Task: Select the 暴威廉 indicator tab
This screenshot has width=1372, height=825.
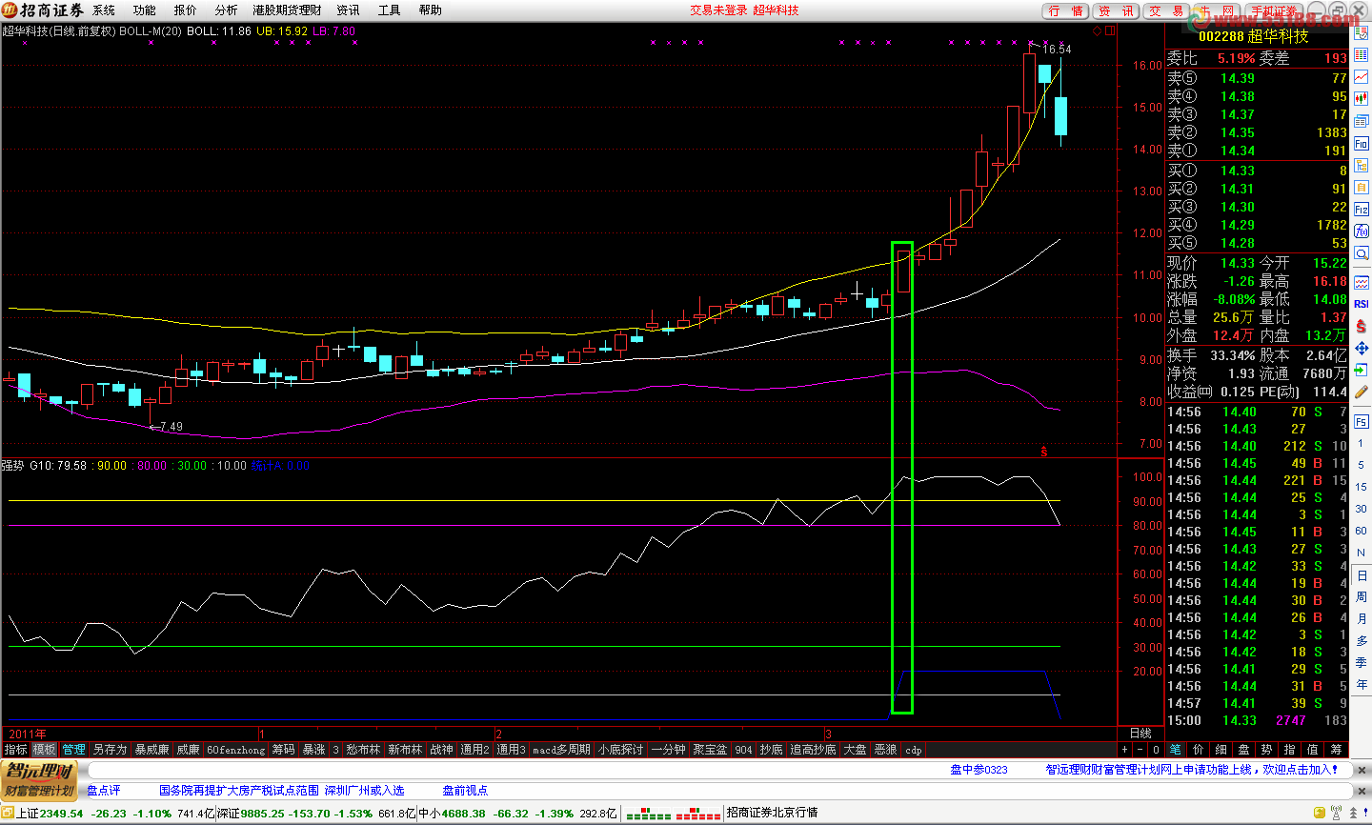Action: point(151,750)
